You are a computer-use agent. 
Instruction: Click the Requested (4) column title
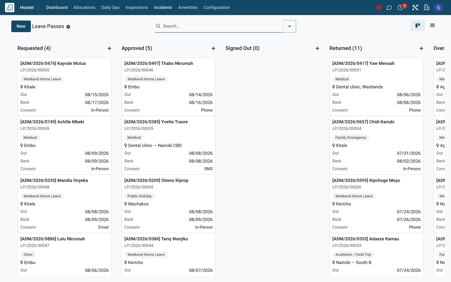tap(34, 48)
